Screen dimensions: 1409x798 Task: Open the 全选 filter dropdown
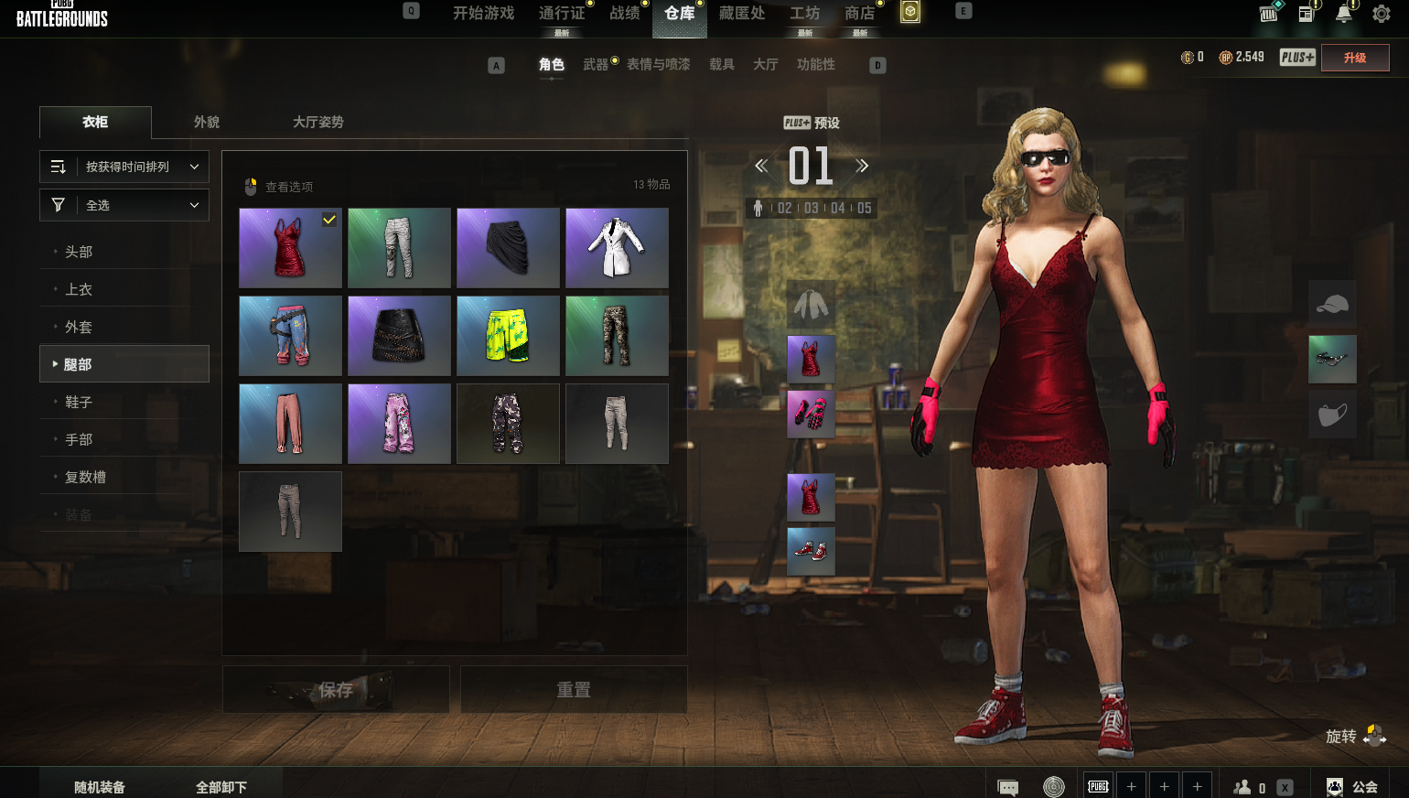pyautogui.click(x=124, y=205)
